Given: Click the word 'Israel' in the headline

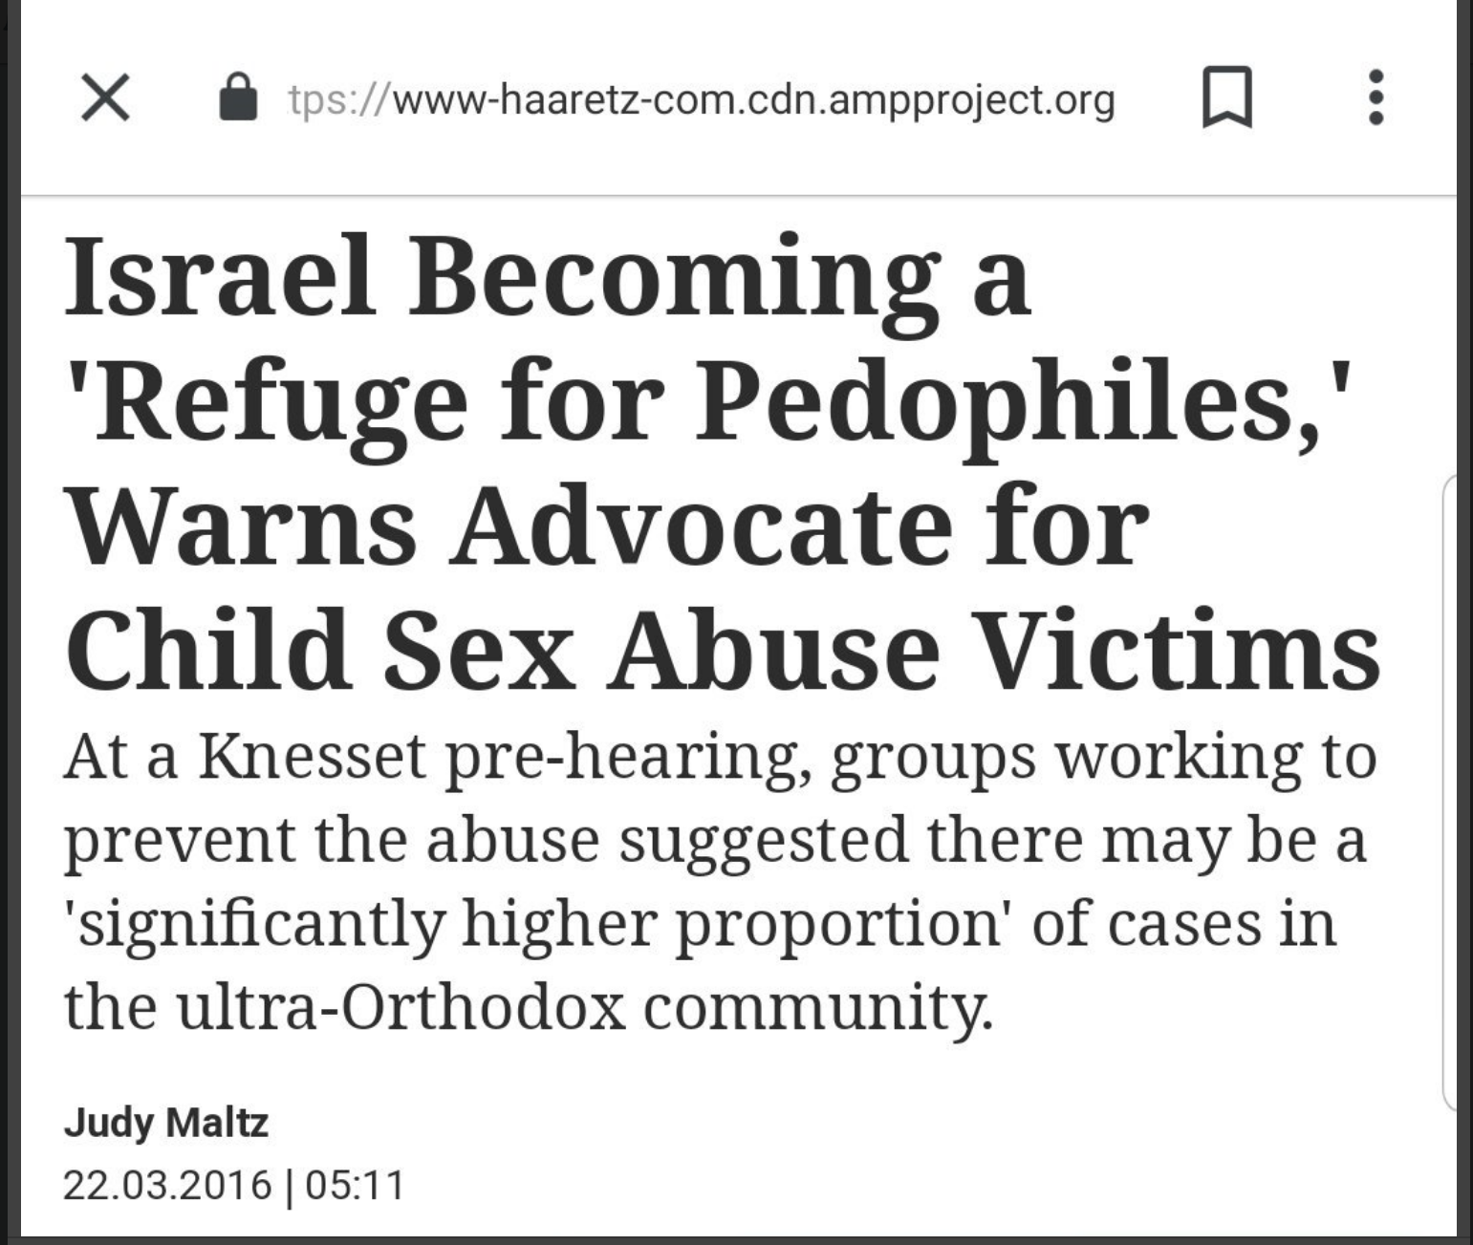Looking at the screenshot, I should pyautogui.click(x=219, y=277).
